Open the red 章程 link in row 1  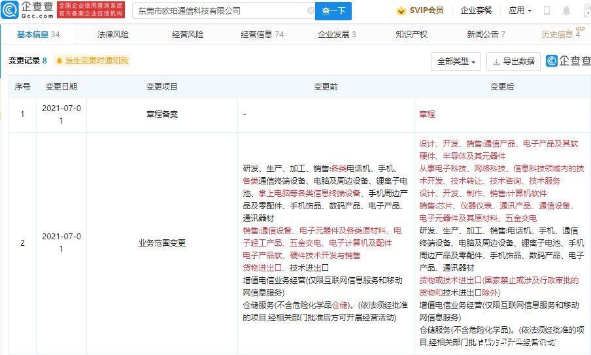tap(427, 114)
